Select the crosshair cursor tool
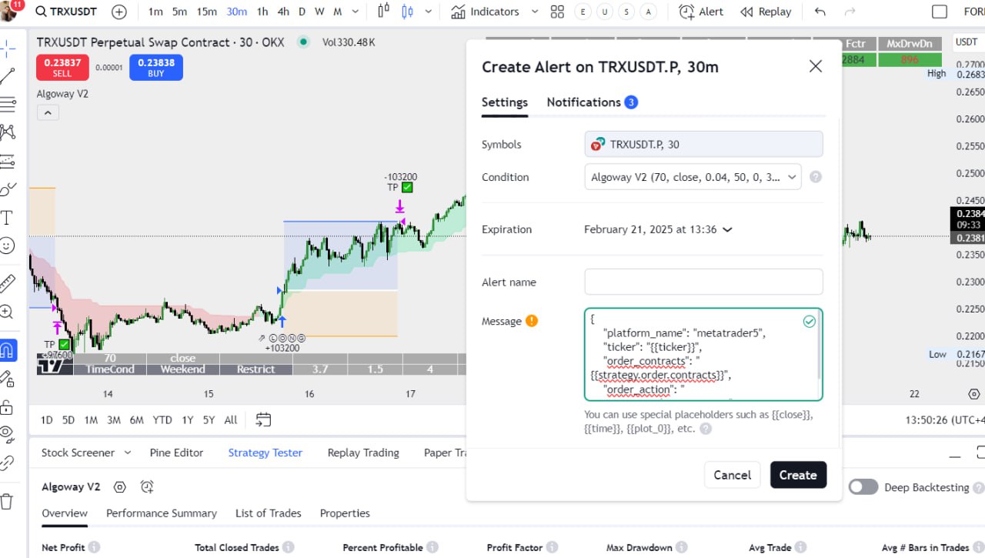 click(x=8, y=48)
